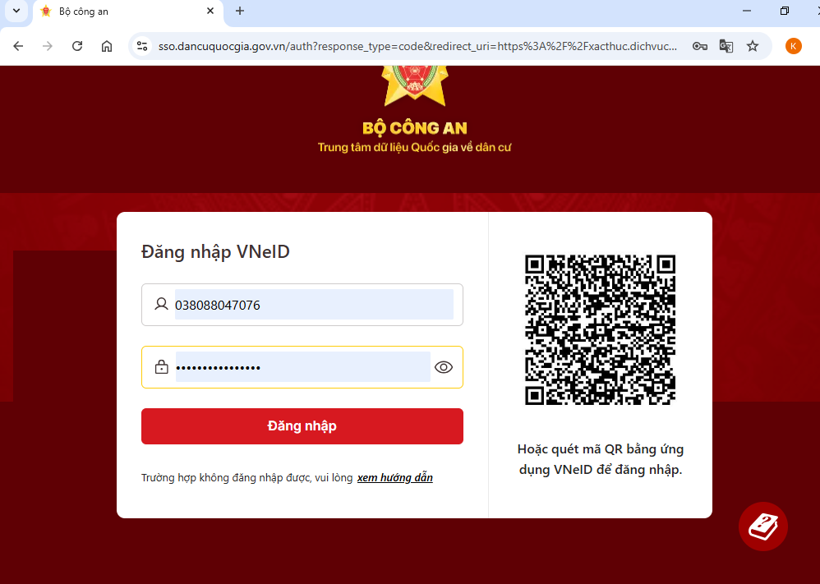Screen dimensions: 820x584
Task: Open the browser home page icon
Action: coord(107,46)
